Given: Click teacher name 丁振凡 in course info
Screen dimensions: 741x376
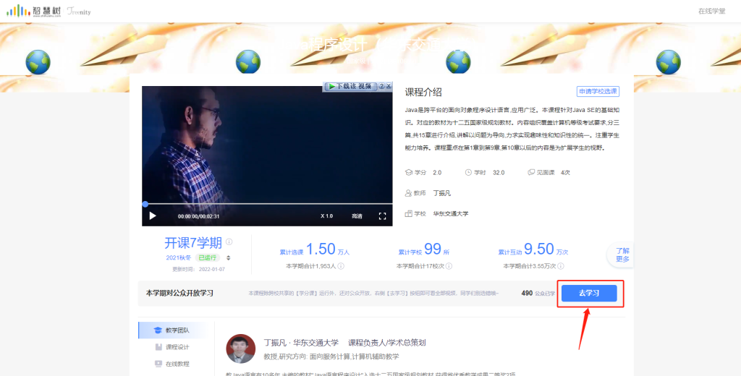Looking at the screenshot, I should [442, 193].
